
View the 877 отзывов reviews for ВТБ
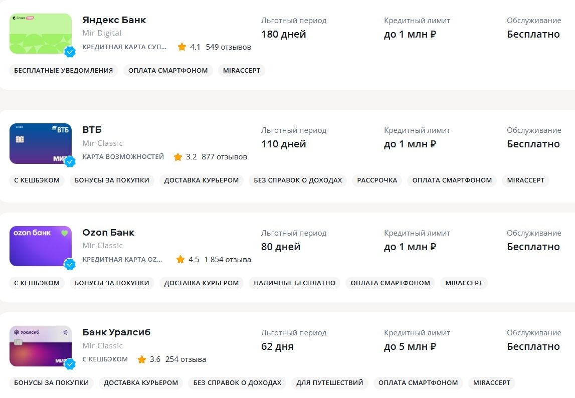tap(224, 156)
